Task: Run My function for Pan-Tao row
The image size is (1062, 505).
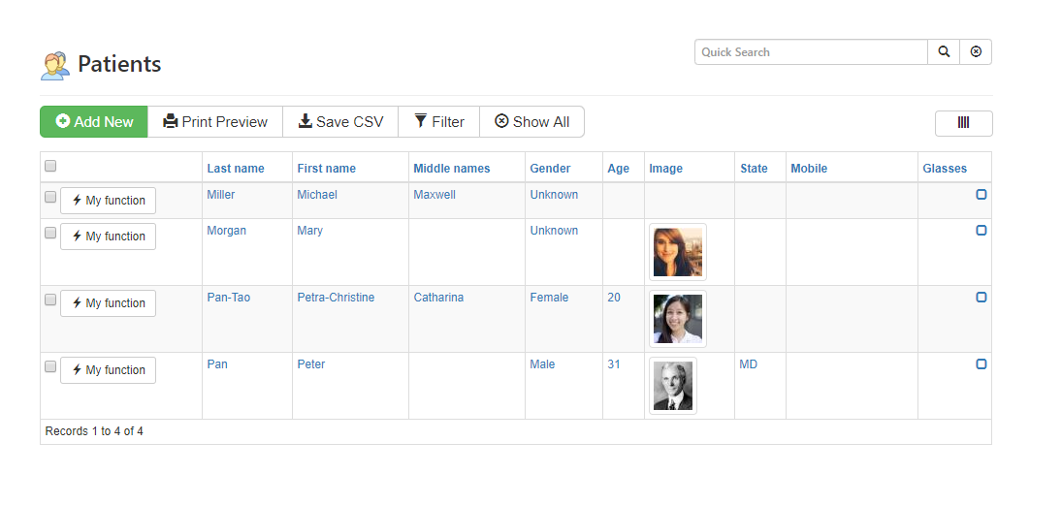Action: pyautogui.click(x=109, y=303)
